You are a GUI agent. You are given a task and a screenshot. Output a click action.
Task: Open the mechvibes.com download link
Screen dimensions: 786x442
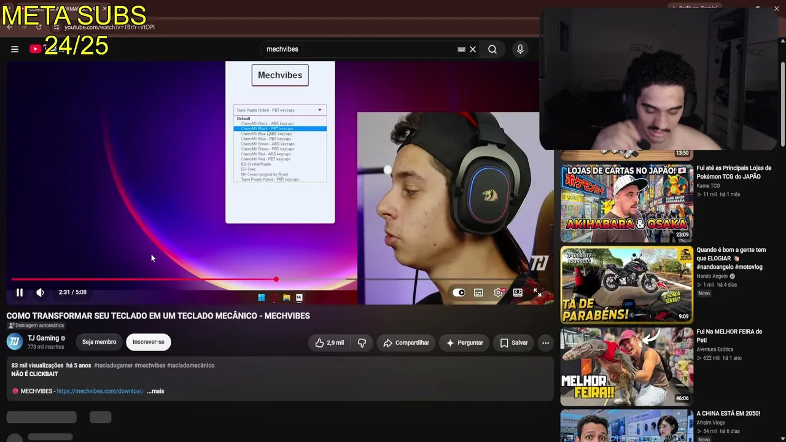pyautogui.click(x=100, y=391)
